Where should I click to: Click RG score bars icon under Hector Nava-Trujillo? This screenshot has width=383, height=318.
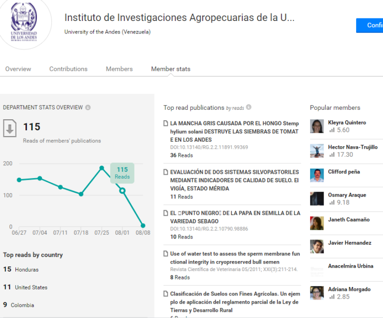(332, 154)
